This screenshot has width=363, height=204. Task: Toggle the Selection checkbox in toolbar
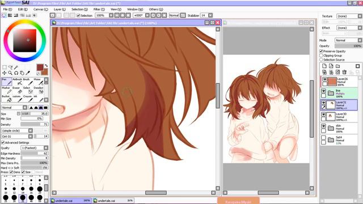(78, 15)
